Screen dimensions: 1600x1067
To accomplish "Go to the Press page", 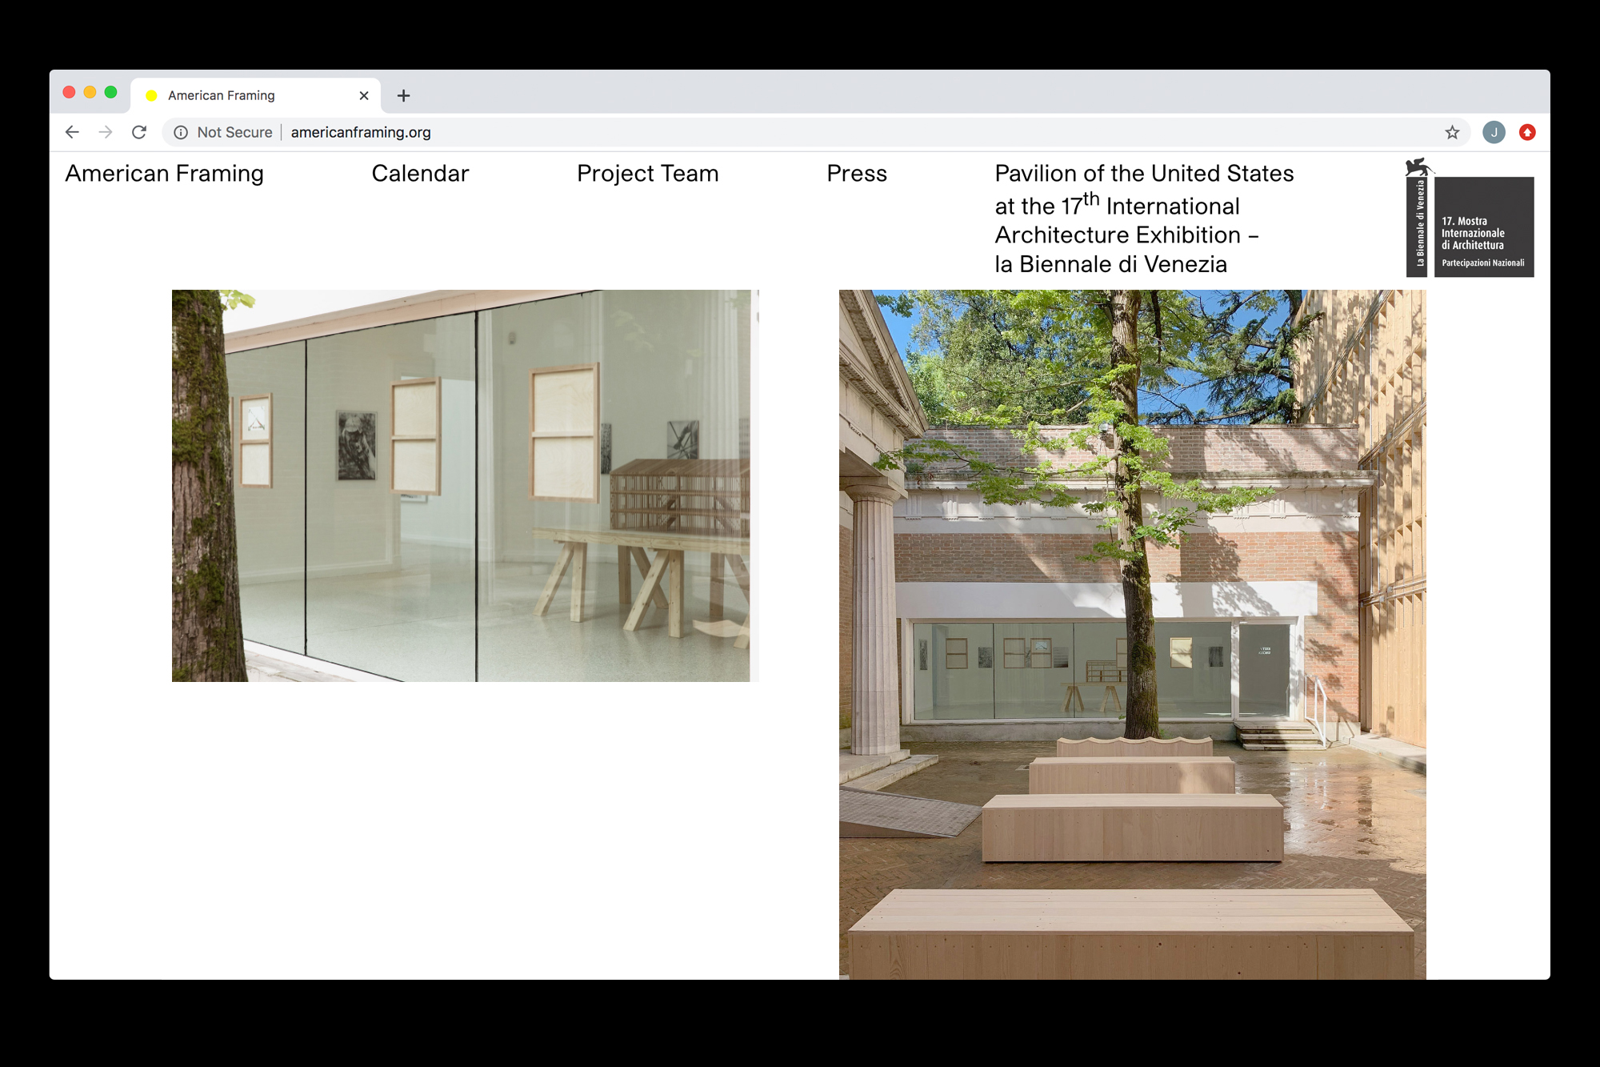I will (x=856, y=174).
